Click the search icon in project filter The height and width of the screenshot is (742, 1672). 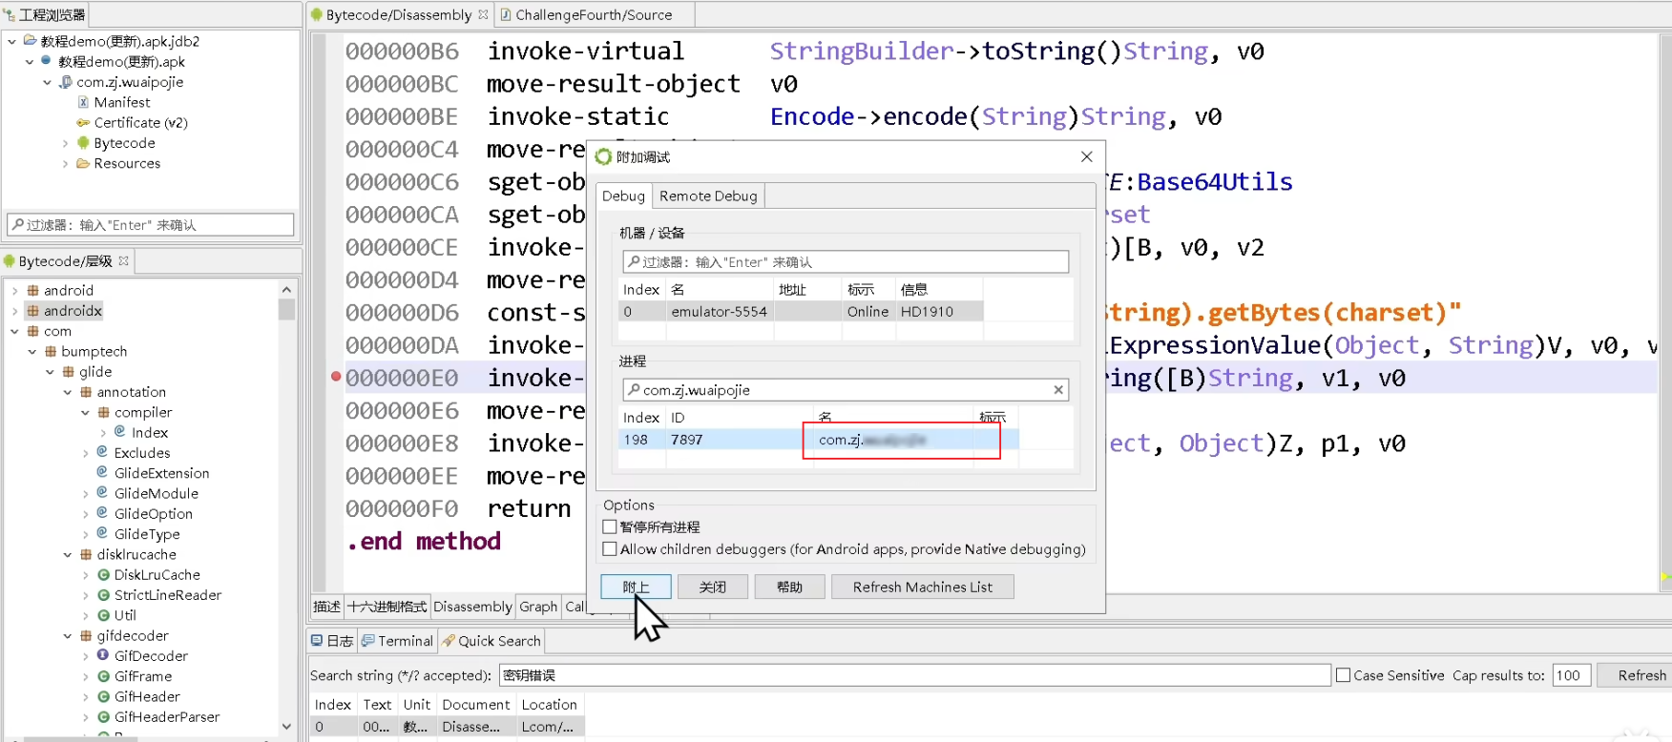17,224
